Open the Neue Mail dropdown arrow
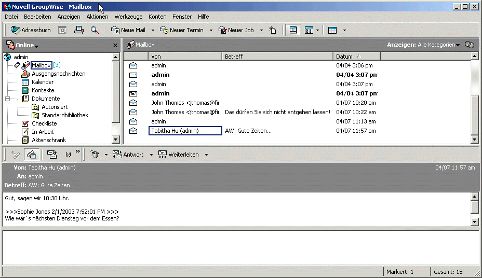 (153, 31)
